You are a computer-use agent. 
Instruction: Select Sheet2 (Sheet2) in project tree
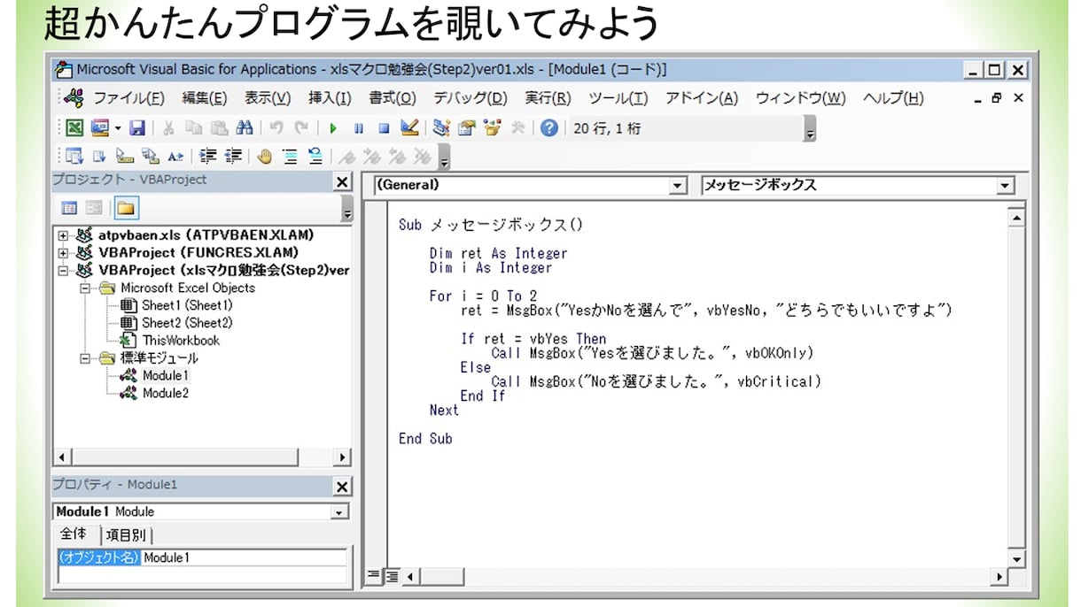[x=176, y=323]
